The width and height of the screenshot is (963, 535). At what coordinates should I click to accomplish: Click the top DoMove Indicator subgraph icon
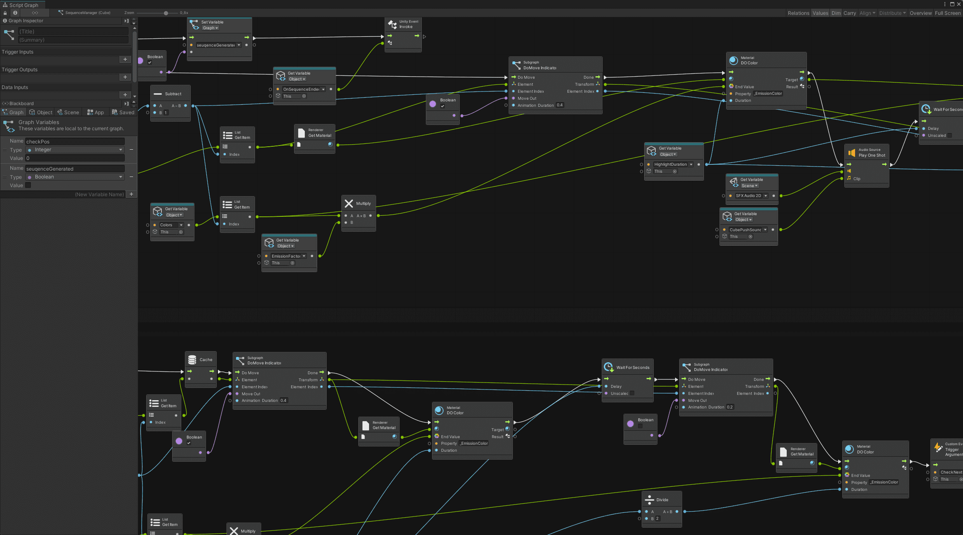click(517, 65)
